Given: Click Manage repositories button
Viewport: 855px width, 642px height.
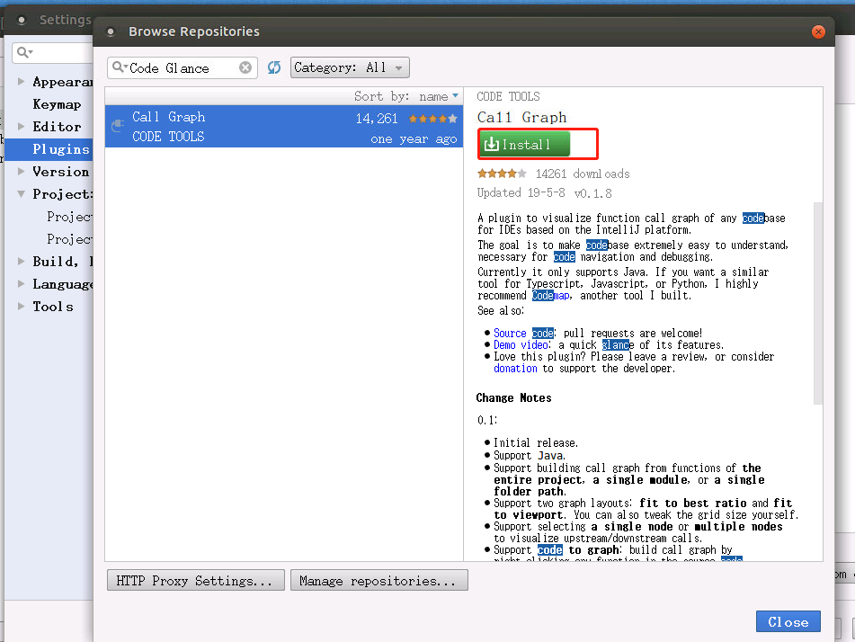Looking at the screenshot, I should (379, 580).
